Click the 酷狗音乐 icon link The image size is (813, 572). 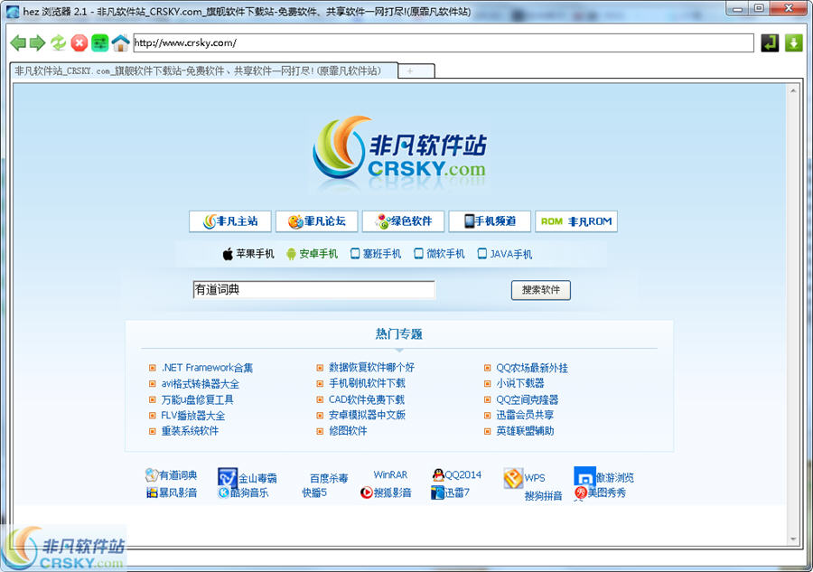[x=243, y=492]
